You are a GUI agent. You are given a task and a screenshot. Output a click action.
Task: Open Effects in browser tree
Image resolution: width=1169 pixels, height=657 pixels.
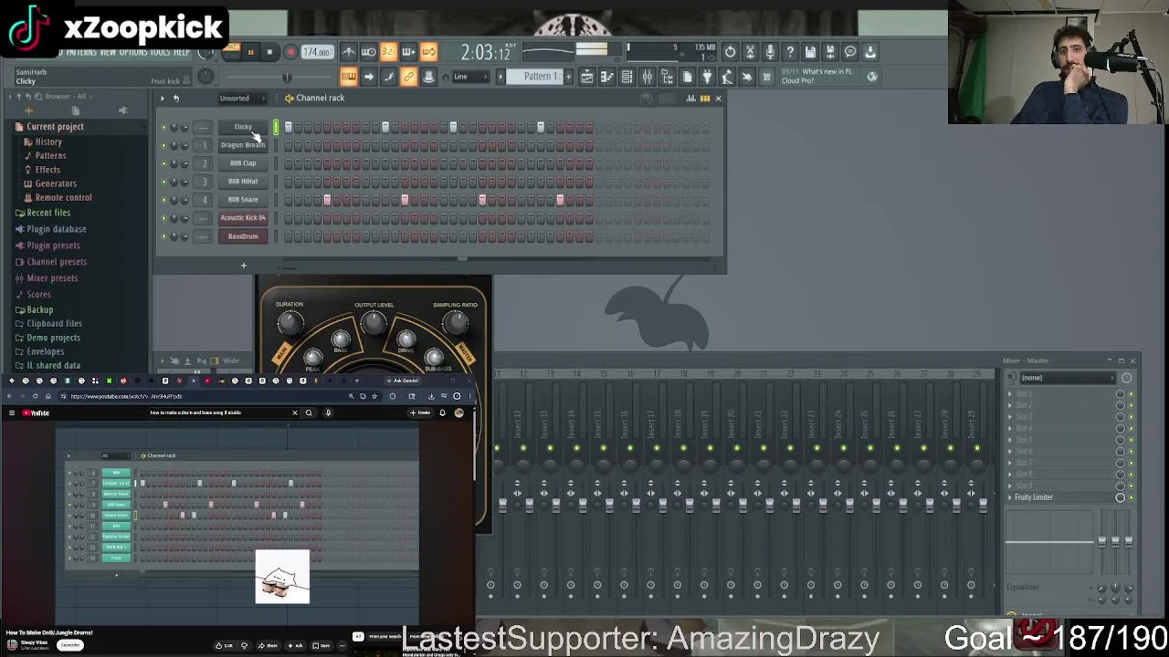tap(47, 169)
